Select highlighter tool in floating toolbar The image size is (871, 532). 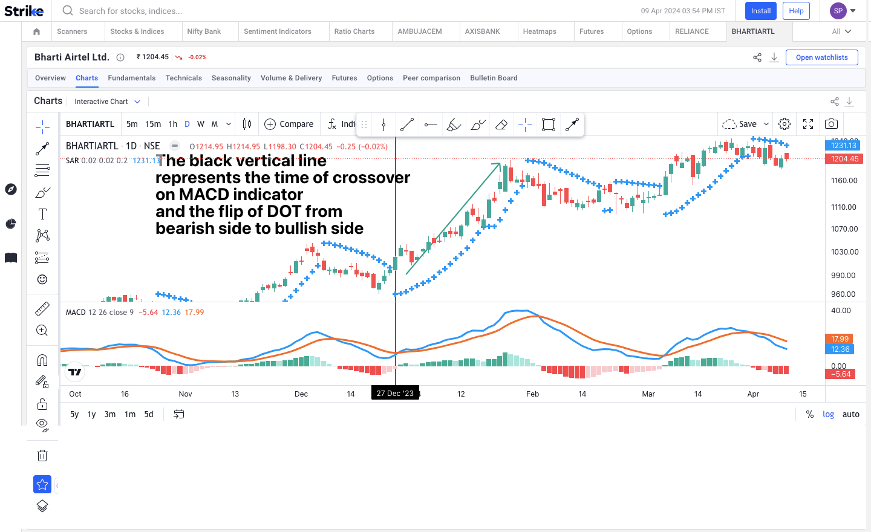(x=454, y=125)
